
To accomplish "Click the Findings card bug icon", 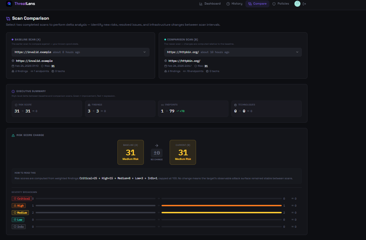I will [x=89, y=105].
